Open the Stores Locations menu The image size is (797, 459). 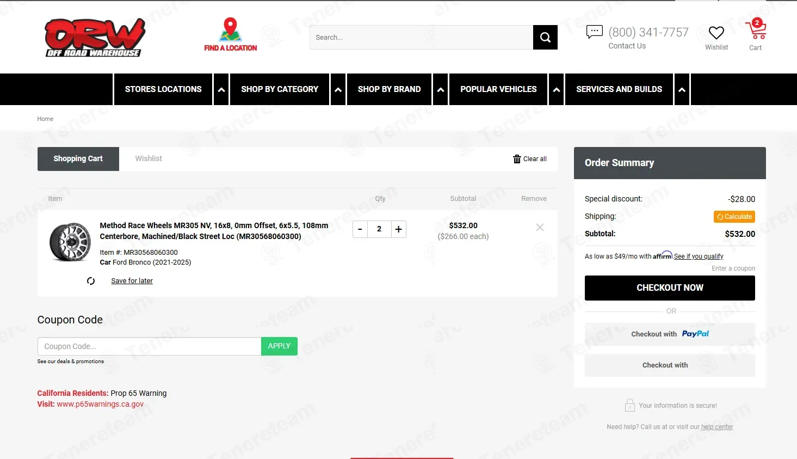click(163, 89)
